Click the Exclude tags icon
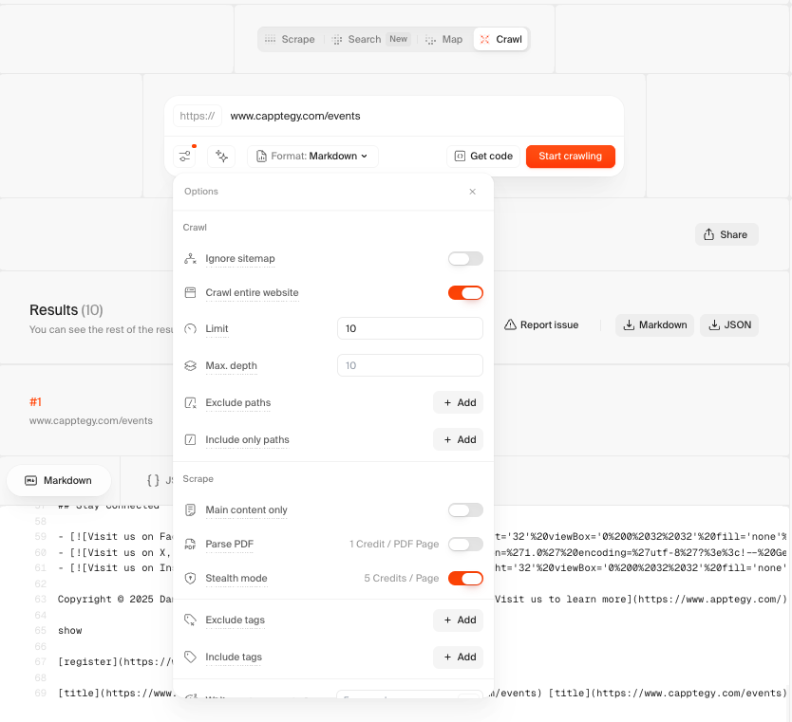The width and height of the screenshot is (792, 722). 191,620
